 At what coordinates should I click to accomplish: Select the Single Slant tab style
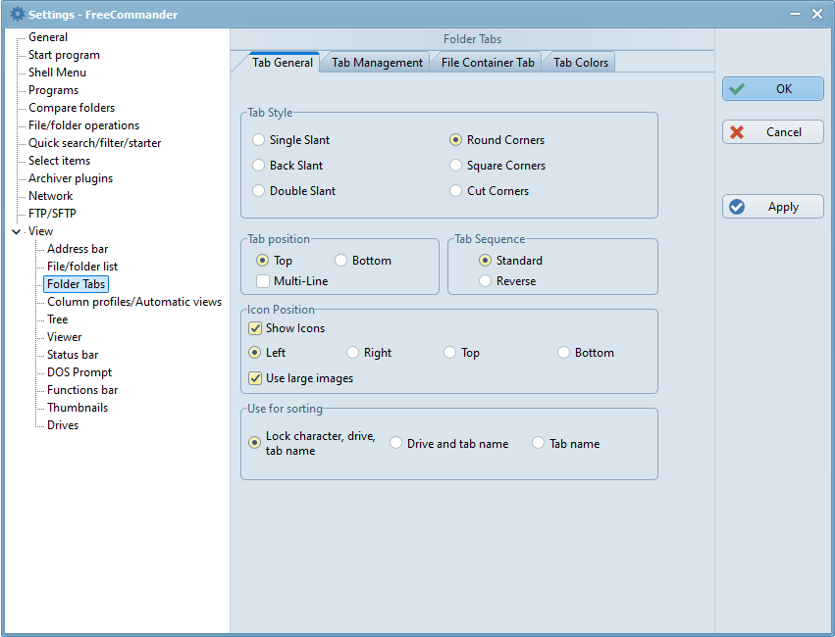point(259,140)
